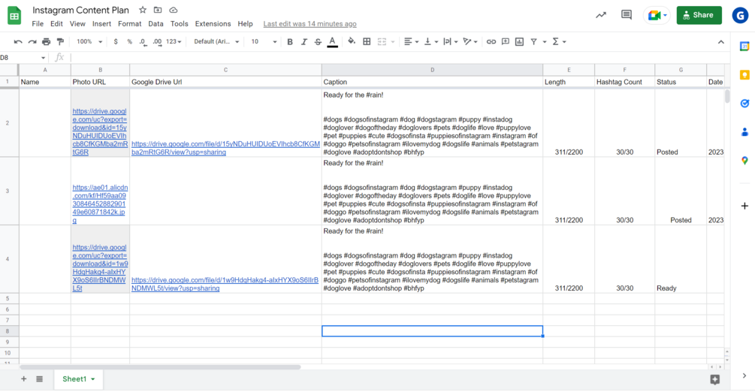Insert comment icon in toolbar
Viewport: 755px width, 392px height.
[505, 42]
